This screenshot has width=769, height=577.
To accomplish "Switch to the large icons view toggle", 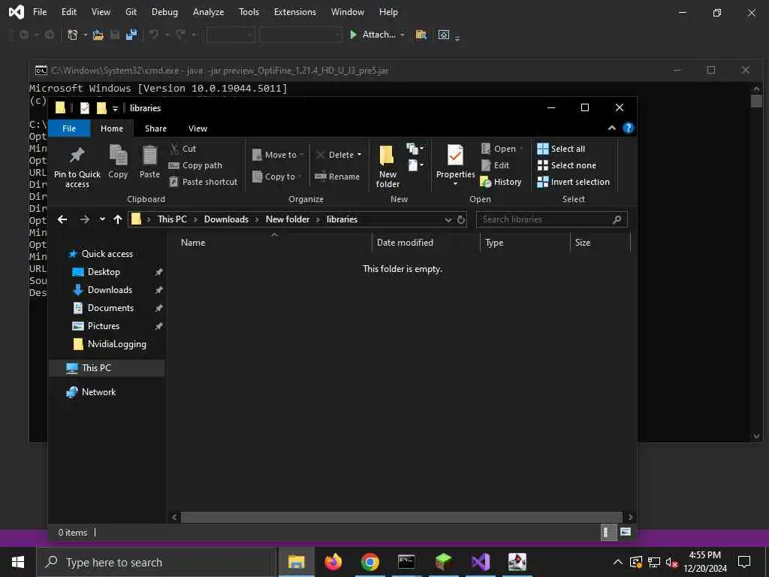I will pos(626,532).
